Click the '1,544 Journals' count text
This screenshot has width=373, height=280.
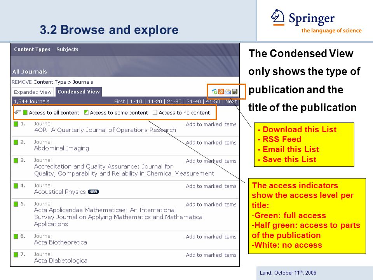pos(31,101)
